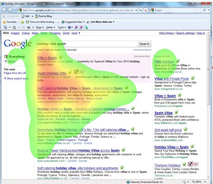213x184 pixels.
Task: Click the printer icon in command bar
Action: coord(29,27)
